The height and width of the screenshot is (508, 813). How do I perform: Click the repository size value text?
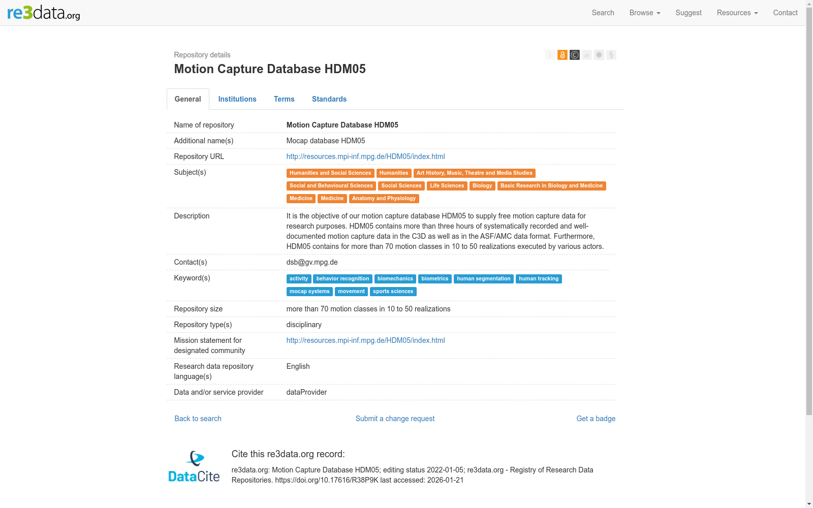coord(368,309)
